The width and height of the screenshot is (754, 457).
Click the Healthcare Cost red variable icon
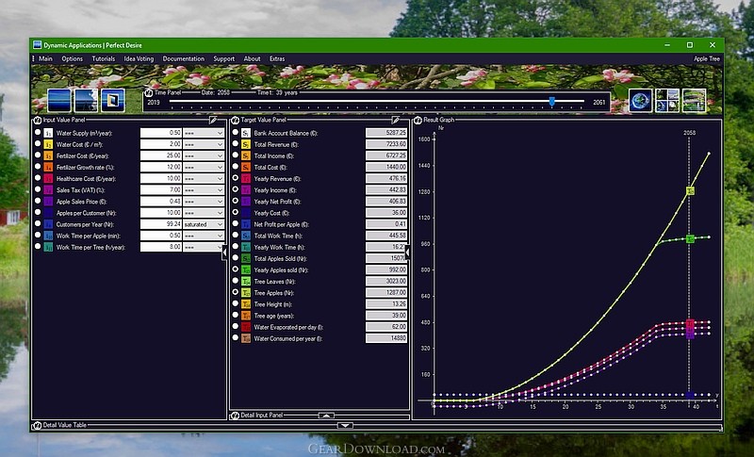point(48,179)
